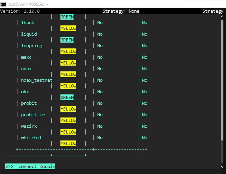Click the YELLOW status badge below whitebit
This screenshot has height=174, width=226.
[x=68, y=144]
